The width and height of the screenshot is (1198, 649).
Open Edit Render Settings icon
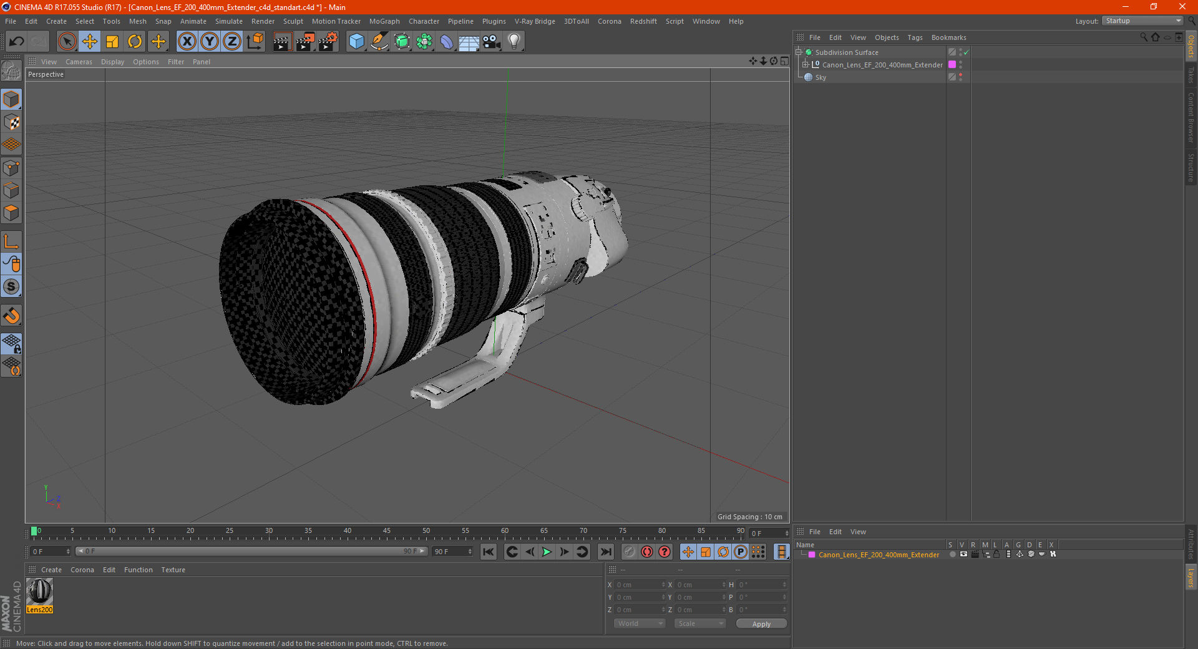pos(328,42)
